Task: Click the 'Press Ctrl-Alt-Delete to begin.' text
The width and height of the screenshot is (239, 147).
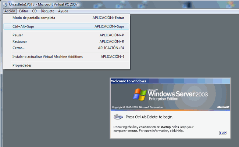Action: (x=149, y=117)
